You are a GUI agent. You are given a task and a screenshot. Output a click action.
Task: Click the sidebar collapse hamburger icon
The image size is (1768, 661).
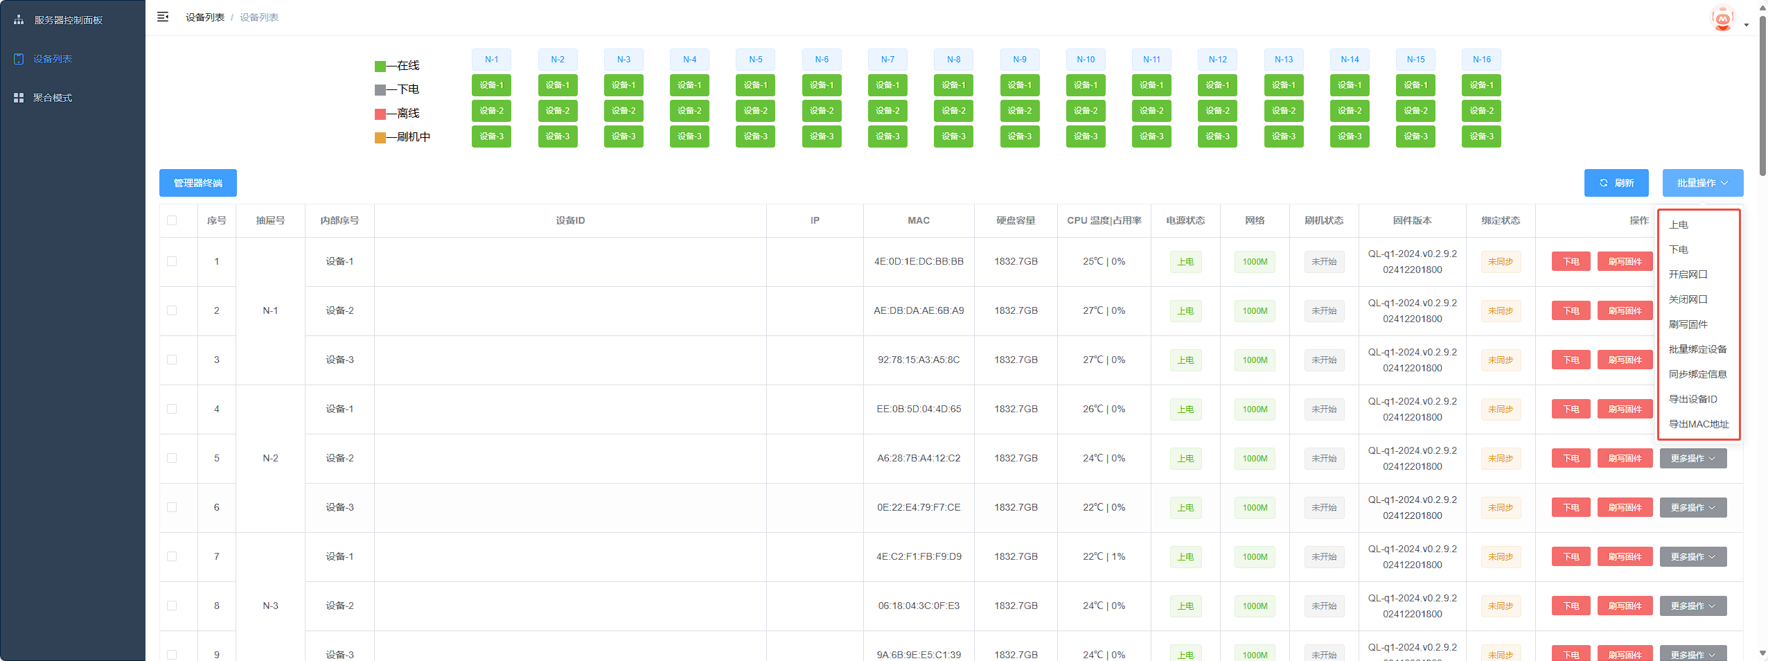click(163, 17)
